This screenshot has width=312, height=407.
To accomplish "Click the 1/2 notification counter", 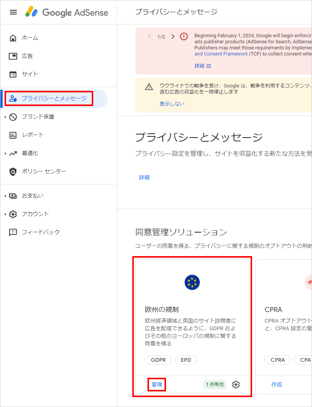I will point(161,37).
